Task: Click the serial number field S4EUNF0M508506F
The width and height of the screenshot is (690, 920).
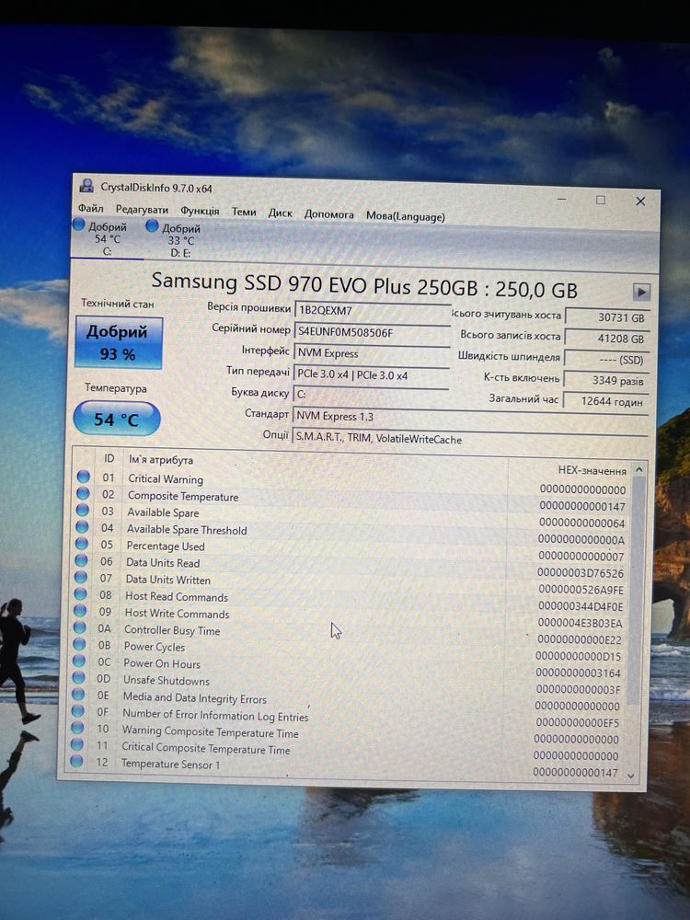Action: (372, 333)
